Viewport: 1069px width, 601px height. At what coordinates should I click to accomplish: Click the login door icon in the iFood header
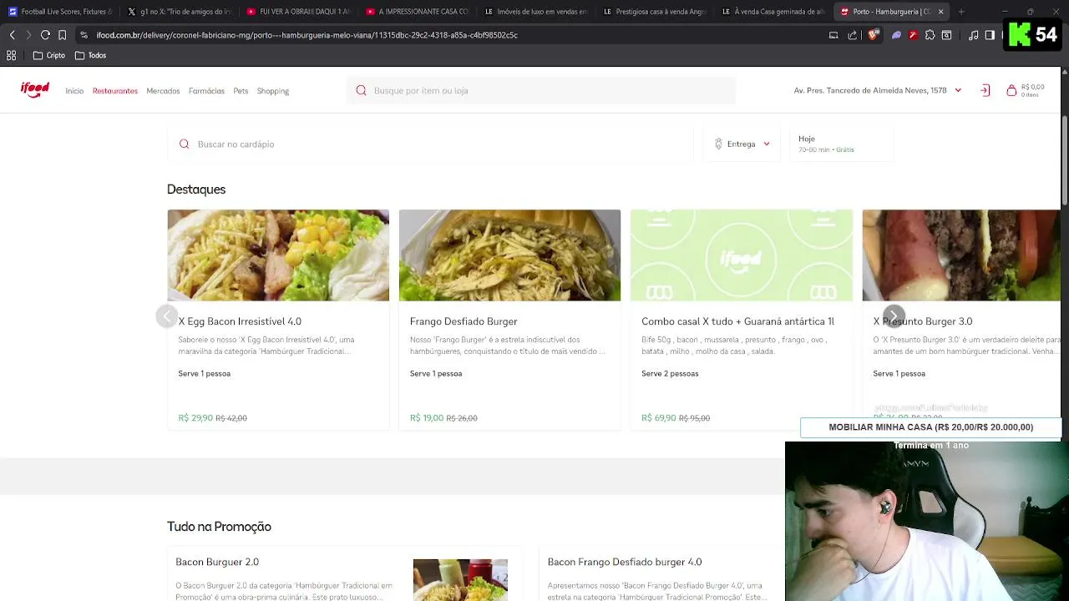[985, 90]
